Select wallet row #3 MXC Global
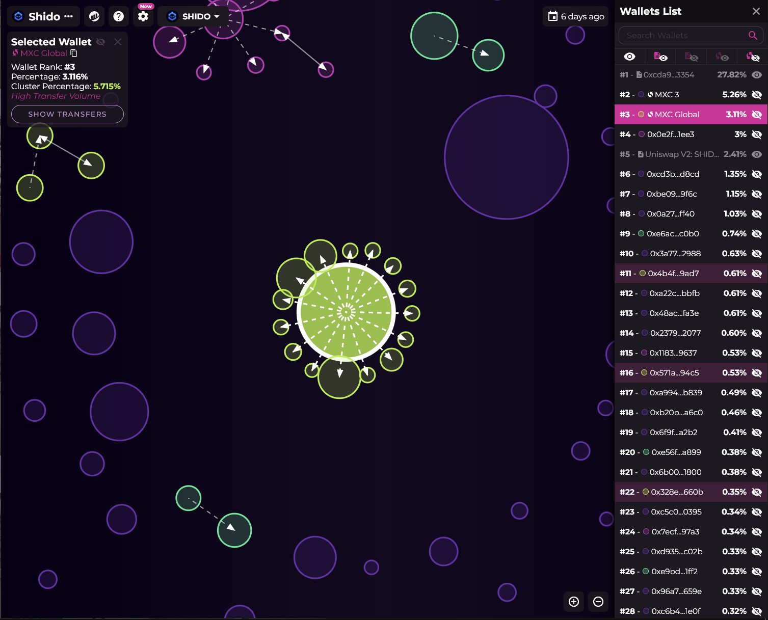This screenshot has width=768, height=620. (x=691, y=114)
